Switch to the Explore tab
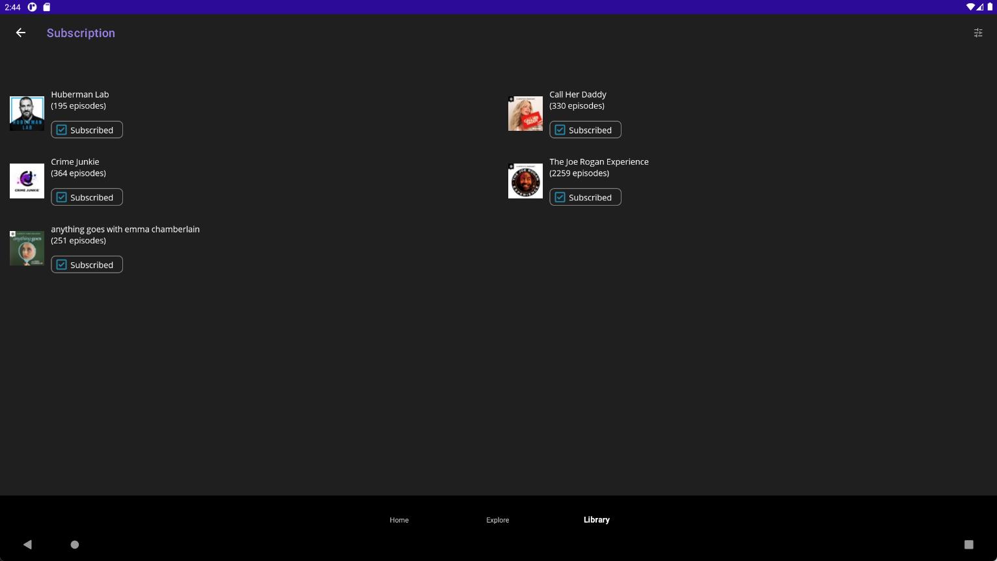Screen dimensions: 997x561 (x=498, y=520)
